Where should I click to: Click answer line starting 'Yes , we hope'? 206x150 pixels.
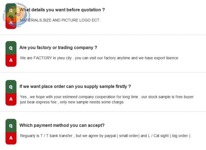[107, 97]
